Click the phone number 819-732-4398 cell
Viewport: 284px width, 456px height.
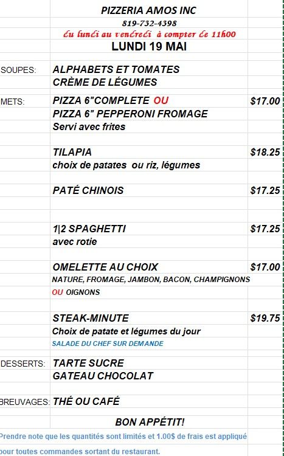[149, 23]
